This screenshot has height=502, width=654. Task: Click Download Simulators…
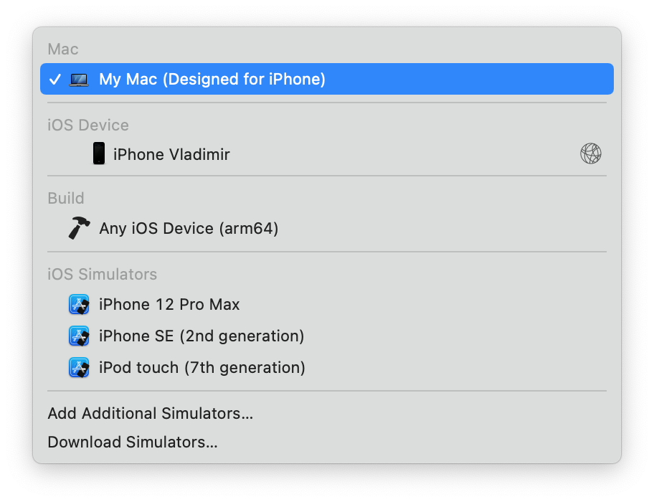coord(133,442)
